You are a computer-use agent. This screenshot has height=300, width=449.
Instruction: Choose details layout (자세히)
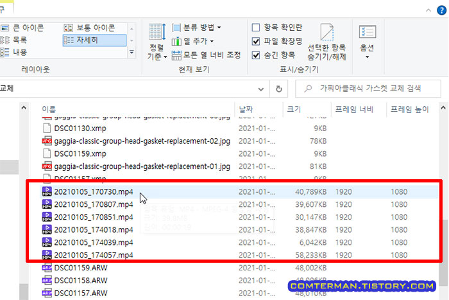pos(94,40)
